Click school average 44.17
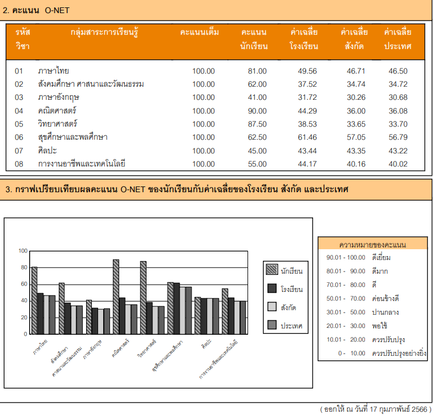This screenshot has height=418, width=434. [x=307, y=164]
